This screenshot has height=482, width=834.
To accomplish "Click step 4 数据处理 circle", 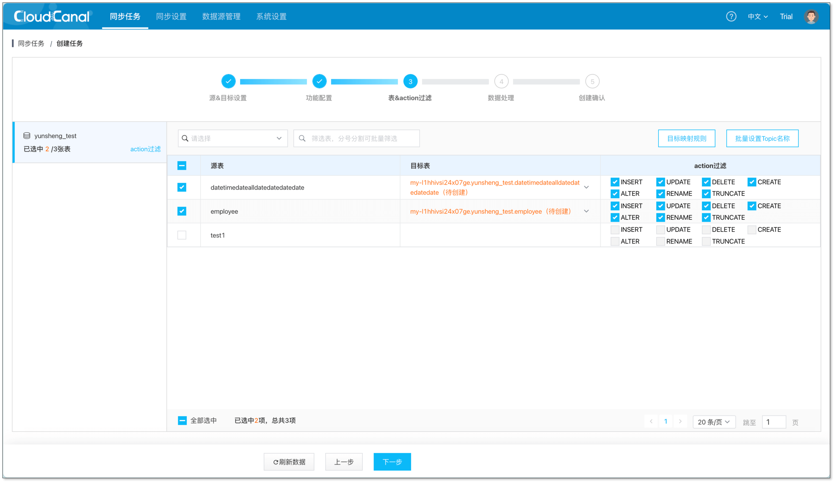I will (501, 81).
